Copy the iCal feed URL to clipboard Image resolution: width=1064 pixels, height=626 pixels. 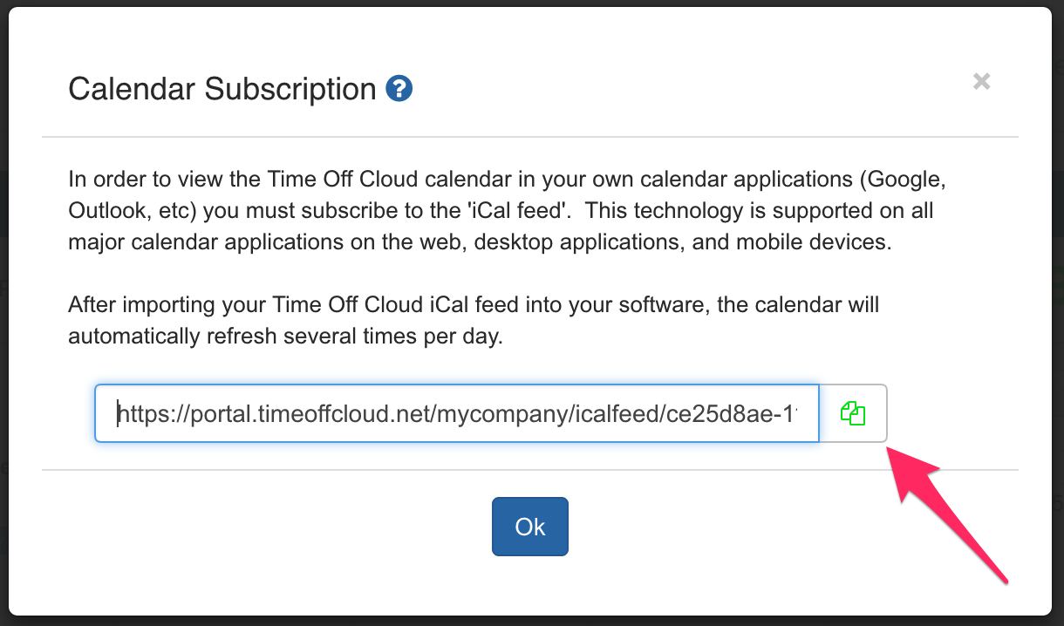[x=853, y=413]
